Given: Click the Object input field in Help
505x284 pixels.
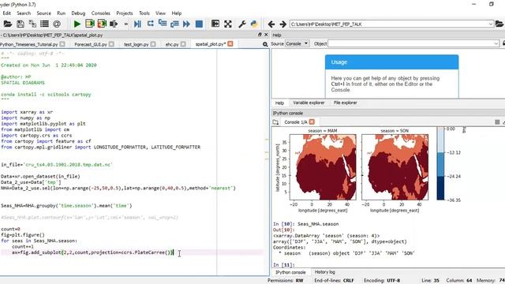Looking at the screenshot, I should (411, 43).
